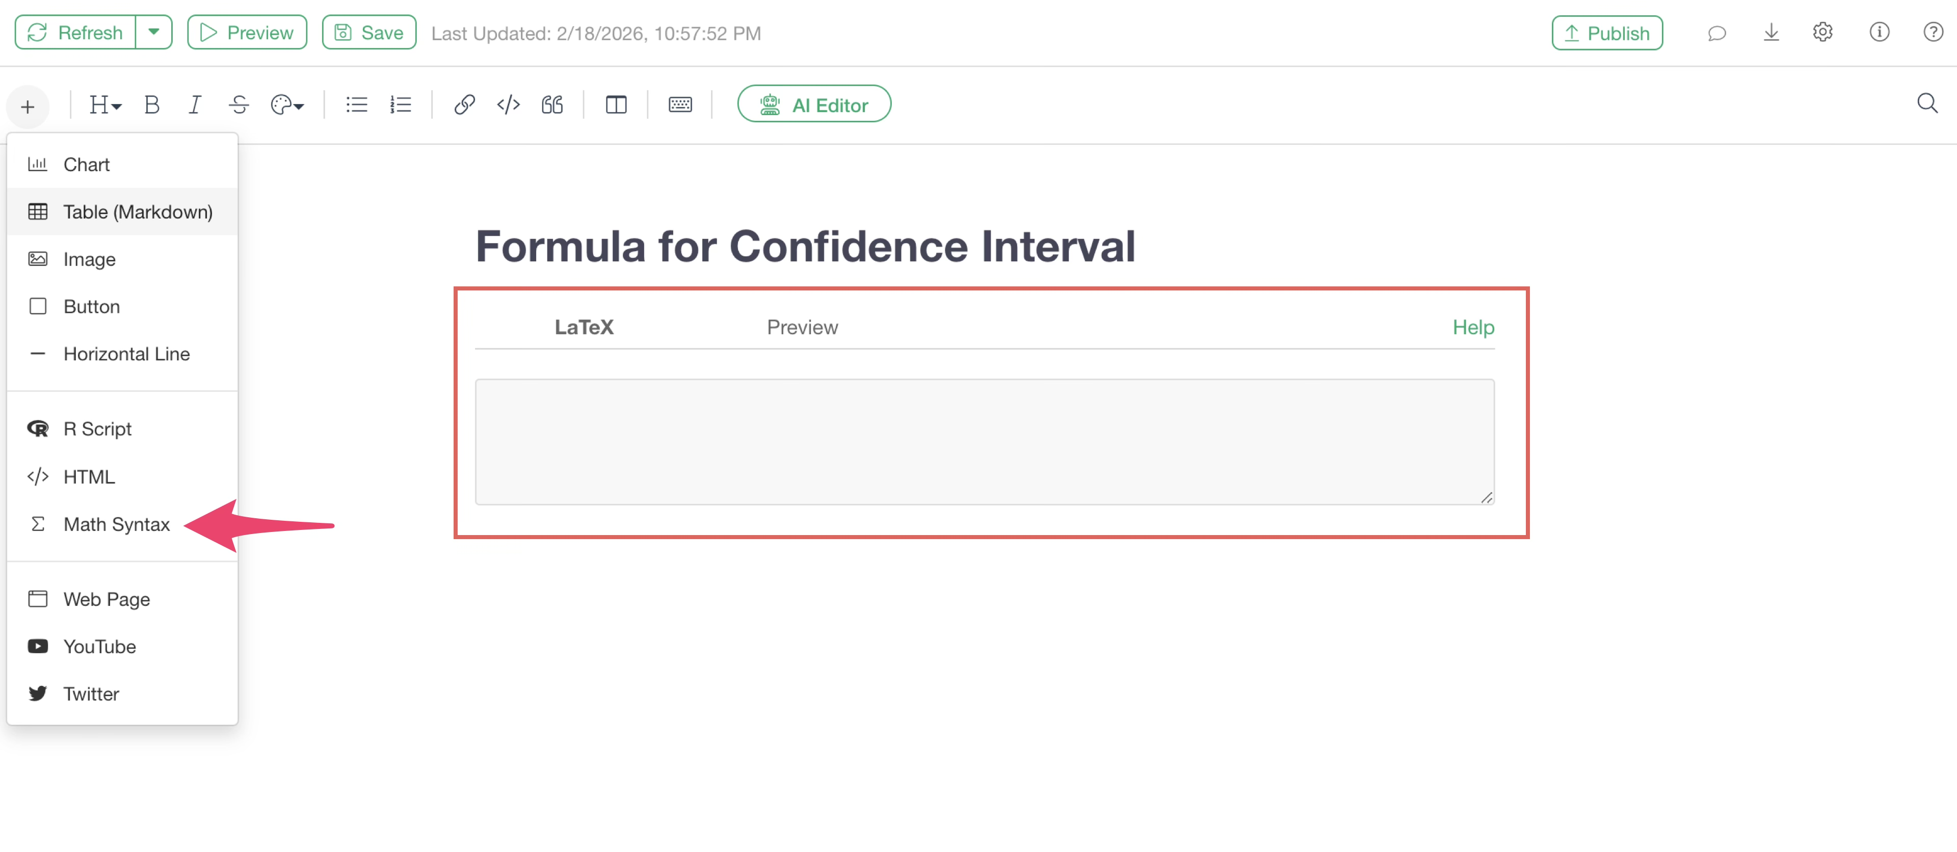
Task: Click inside the LaTeX text area
Action: coord(984,441)
